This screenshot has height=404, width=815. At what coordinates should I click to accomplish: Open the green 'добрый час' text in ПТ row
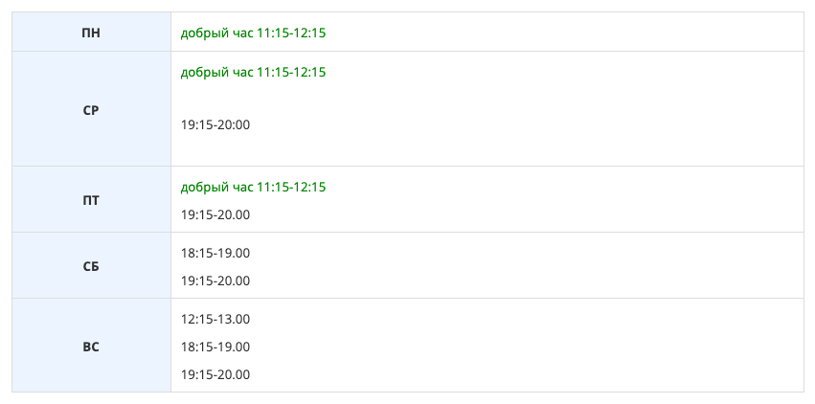216,187
